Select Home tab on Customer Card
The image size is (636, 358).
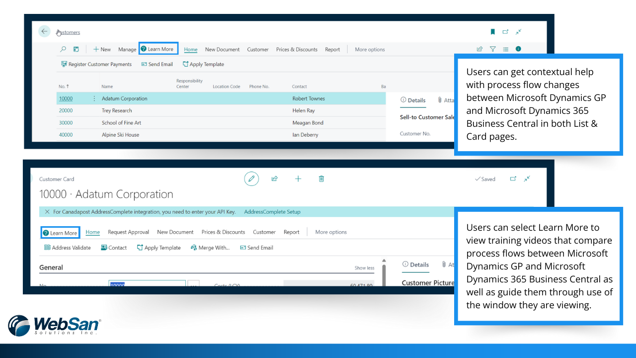point(93,232)
